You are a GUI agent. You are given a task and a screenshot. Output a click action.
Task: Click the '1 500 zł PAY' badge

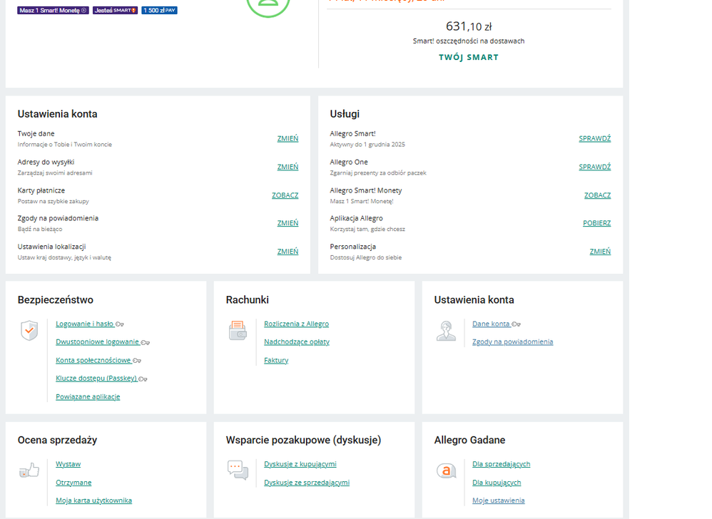(x=159, y=11)
